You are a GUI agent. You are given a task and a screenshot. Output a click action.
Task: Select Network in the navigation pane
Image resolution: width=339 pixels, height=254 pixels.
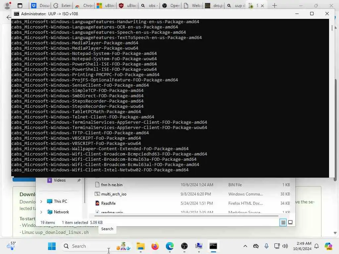58,212
